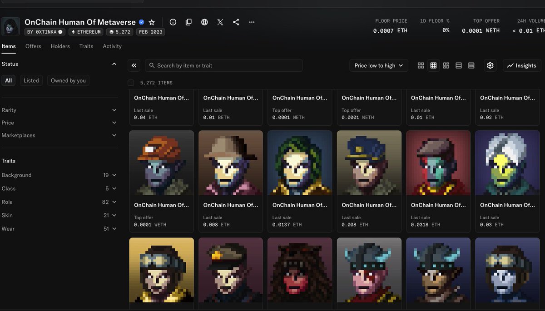Open the red-faced hooded NFT

pyautogui.click(x=300, y=270)
